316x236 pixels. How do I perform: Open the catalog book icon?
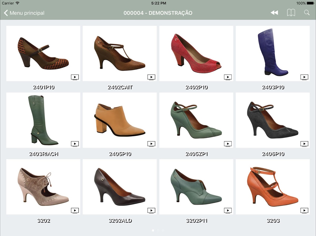click(291, 13)
